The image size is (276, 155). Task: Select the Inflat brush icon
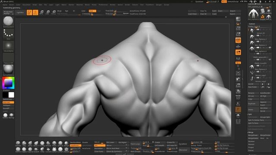(42, 150)
